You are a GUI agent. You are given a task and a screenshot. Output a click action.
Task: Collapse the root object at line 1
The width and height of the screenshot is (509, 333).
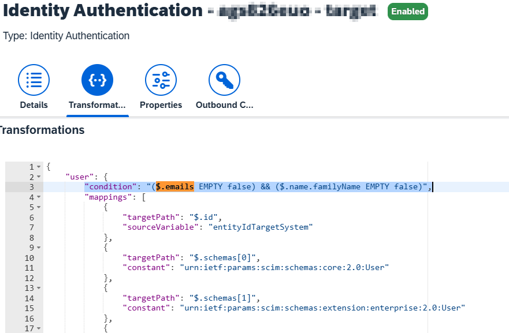pyautogui.click(x=39, y=167)
